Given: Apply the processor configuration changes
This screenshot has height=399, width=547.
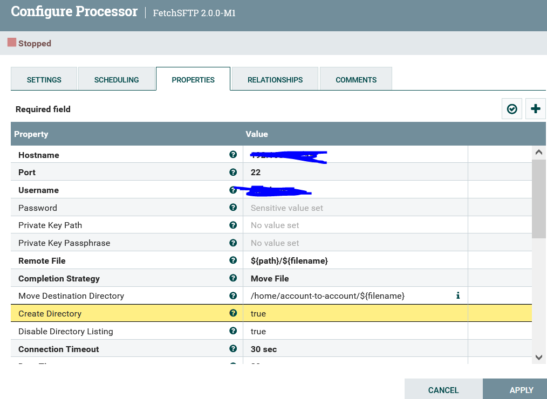Looking at the screenshot, I should [x=521, y=390].
